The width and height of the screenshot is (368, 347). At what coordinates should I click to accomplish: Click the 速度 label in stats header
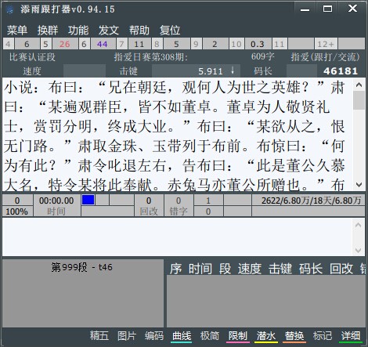(x=32, y=71)
